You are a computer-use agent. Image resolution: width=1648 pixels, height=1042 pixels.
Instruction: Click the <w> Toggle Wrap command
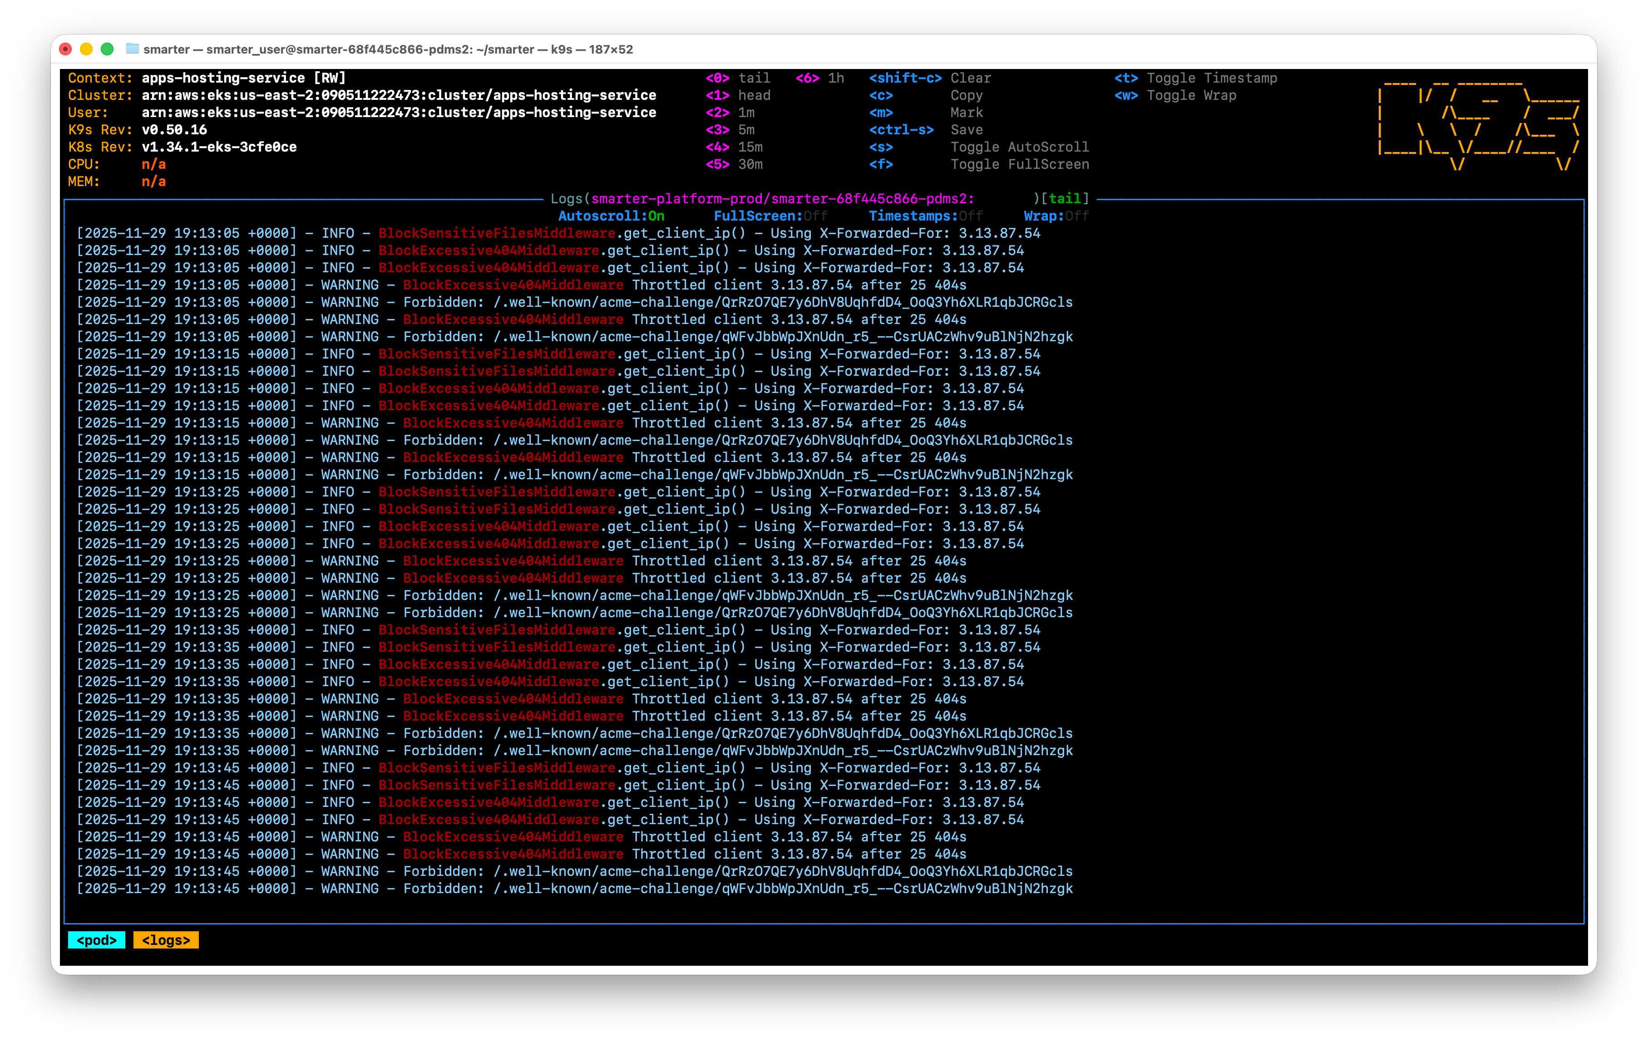coord(1175,96)
